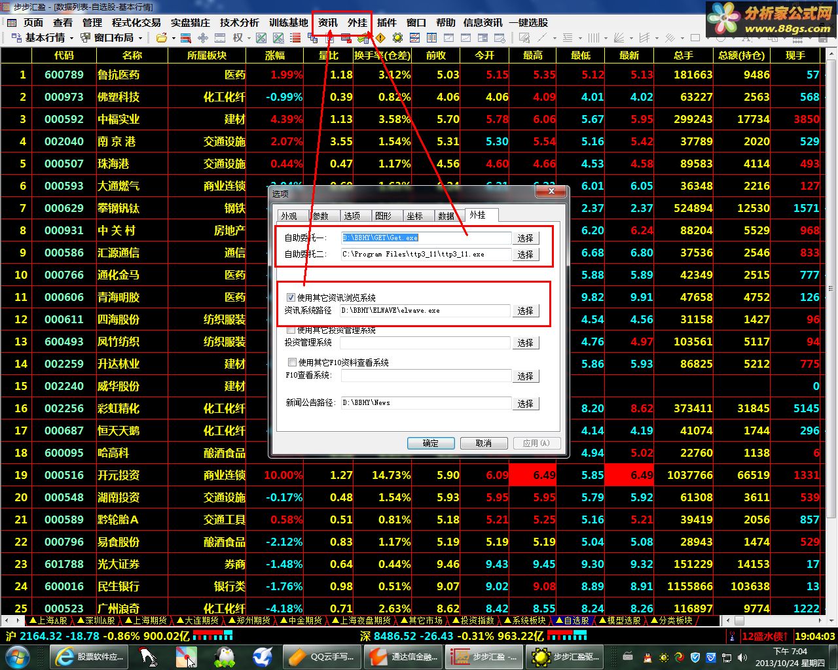Select the 自选股 bottom tab
This screenshot has width=838, height=670.
click(572, 620)
